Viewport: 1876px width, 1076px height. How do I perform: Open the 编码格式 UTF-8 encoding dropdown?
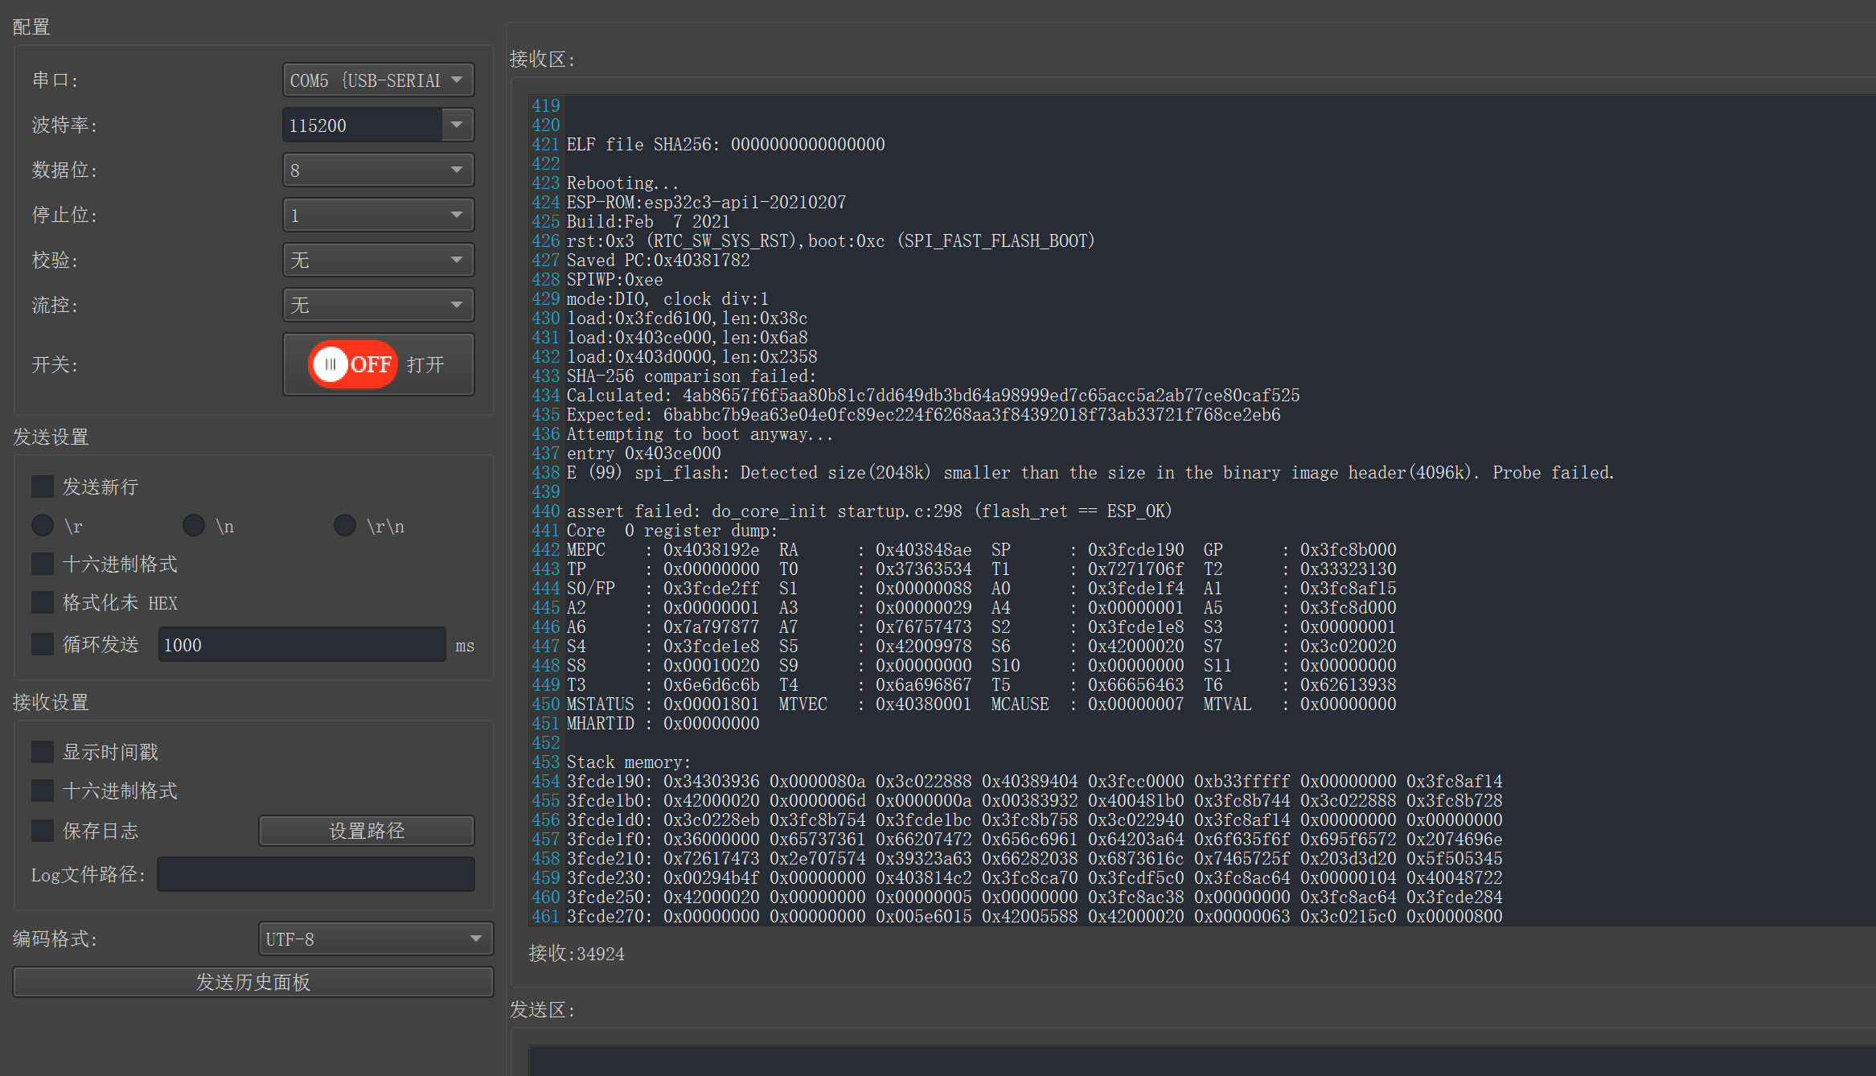(375, 938)
